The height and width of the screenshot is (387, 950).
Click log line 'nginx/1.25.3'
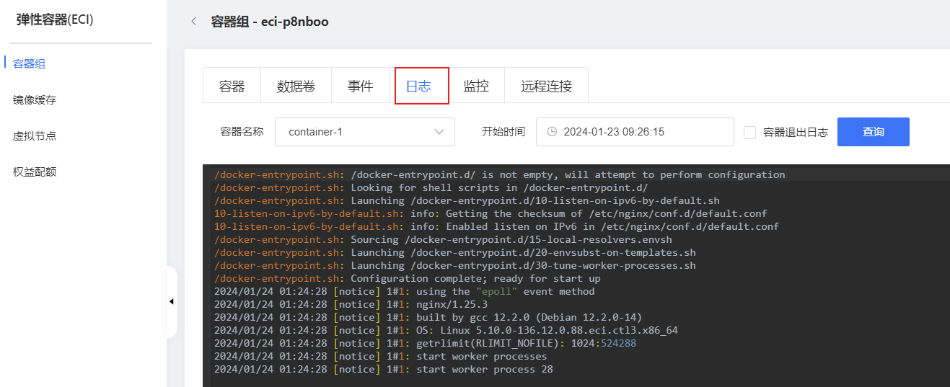pos(351,304)
